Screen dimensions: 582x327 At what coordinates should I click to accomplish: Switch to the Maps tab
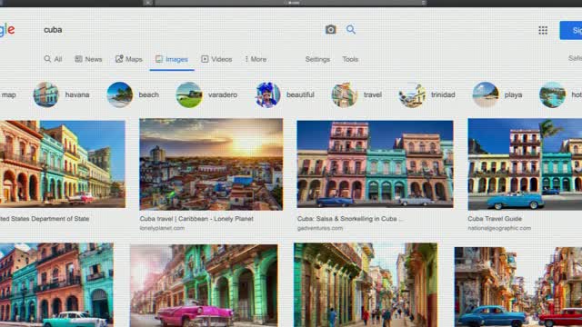tap(129, 59)
